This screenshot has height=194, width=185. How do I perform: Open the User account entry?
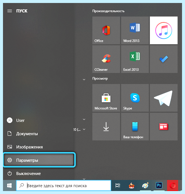(39, 120)
